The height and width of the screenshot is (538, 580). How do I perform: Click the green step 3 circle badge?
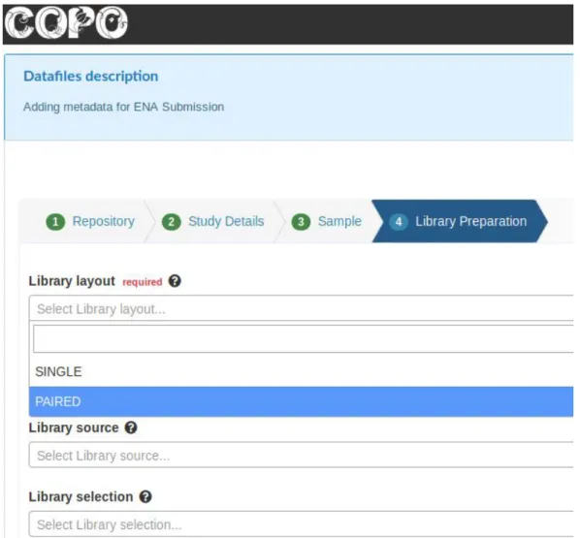301,221
